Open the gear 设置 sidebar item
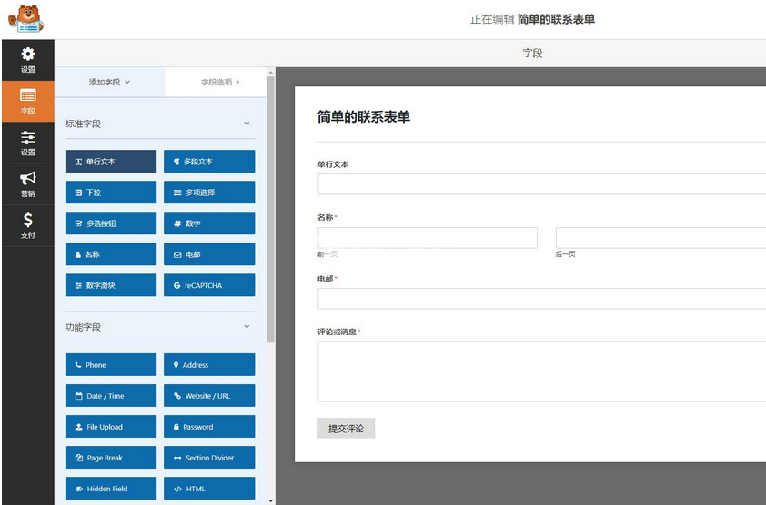The height and width of the screenshot is (505, 766). pos(28,60)
